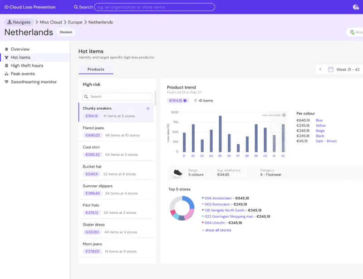Click the search magnifier icon in header
This screenshot has height=279, width=363.
click(76, 7)
